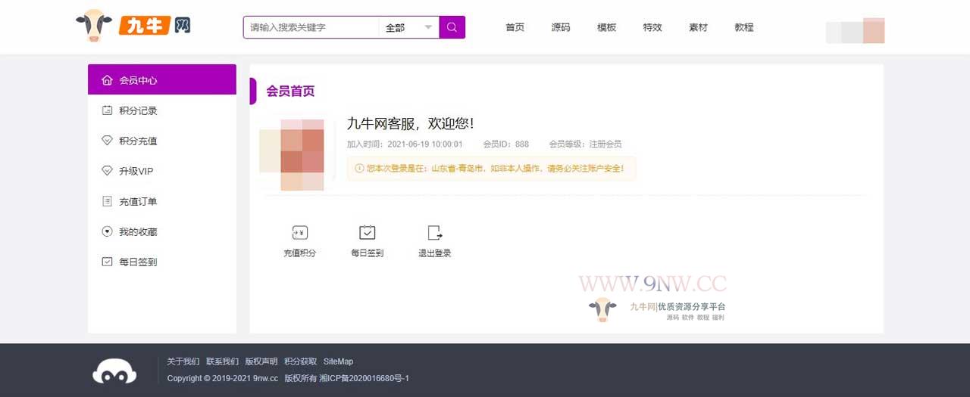Open the 教程 navigation item
Viewport: 970px width, 397px height.
pos(744,27)
